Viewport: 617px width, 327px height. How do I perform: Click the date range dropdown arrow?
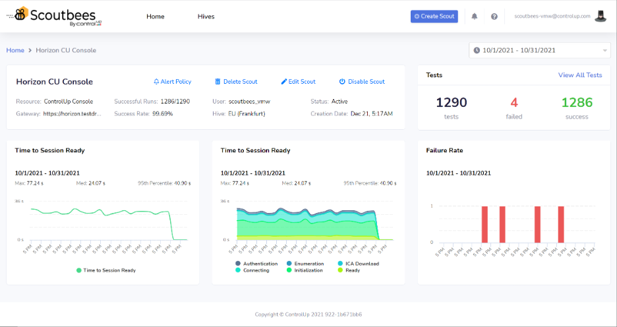click(x=604, y=51)
